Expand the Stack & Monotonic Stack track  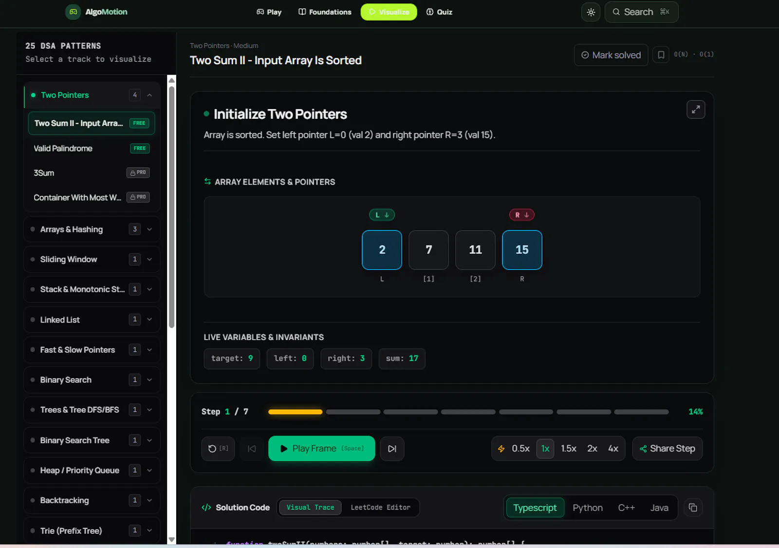92,289
